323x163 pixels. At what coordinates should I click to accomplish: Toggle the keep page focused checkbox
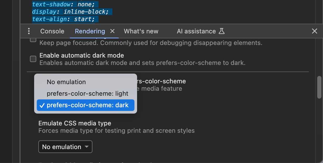pyautogui.click(x=33, y=40)
